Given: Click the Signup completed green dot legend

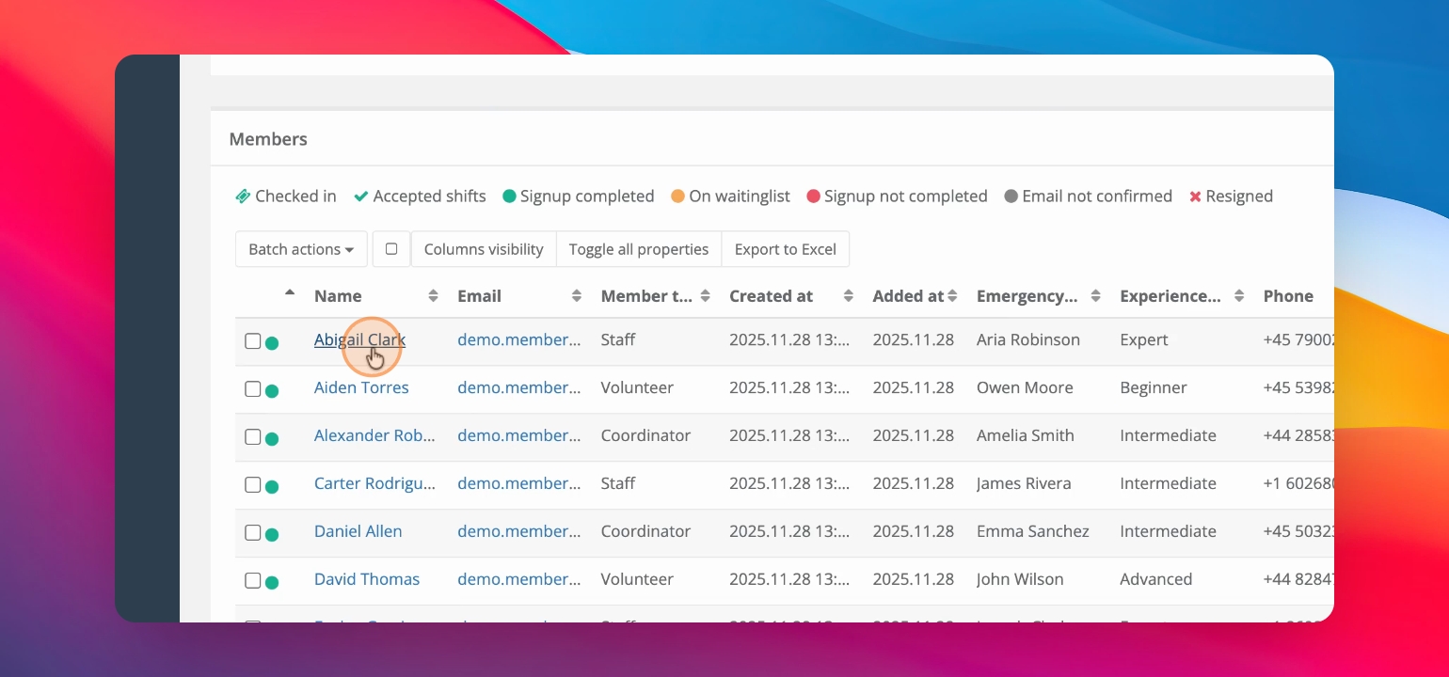Looking at the screenshot, I should [509, 197].
